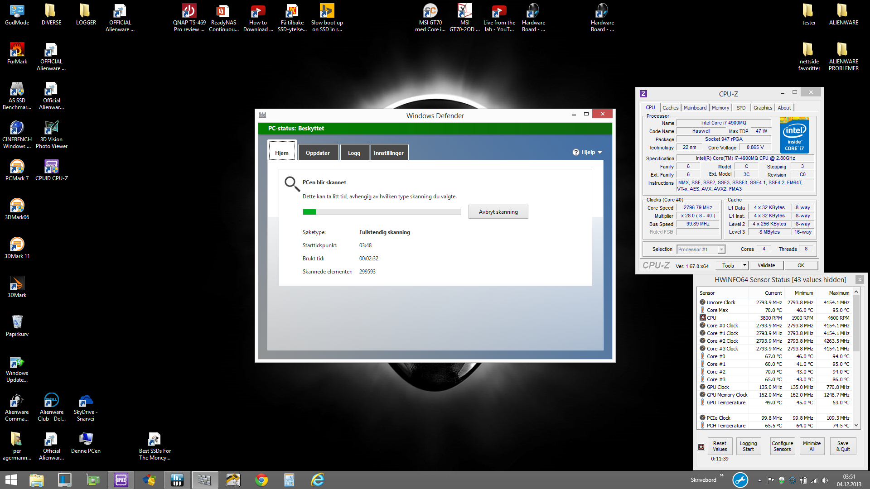Open AS SSD Benchmark shortcut
This screenshot has width=870, height=489.
pos(17,96)
